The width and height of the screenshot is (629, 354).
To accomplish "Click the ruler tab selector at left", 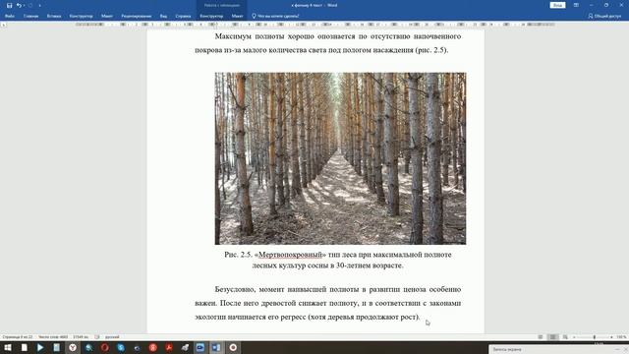I will pos(4,25).
